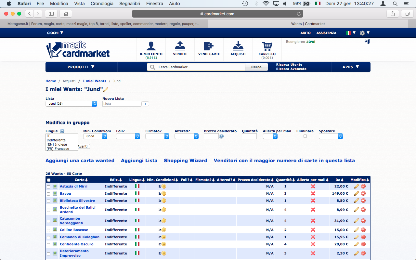The width and height of the screenshot is (416, 260).
Task: Open the Spostare dropdown
Action: click(x=331, y=136)
